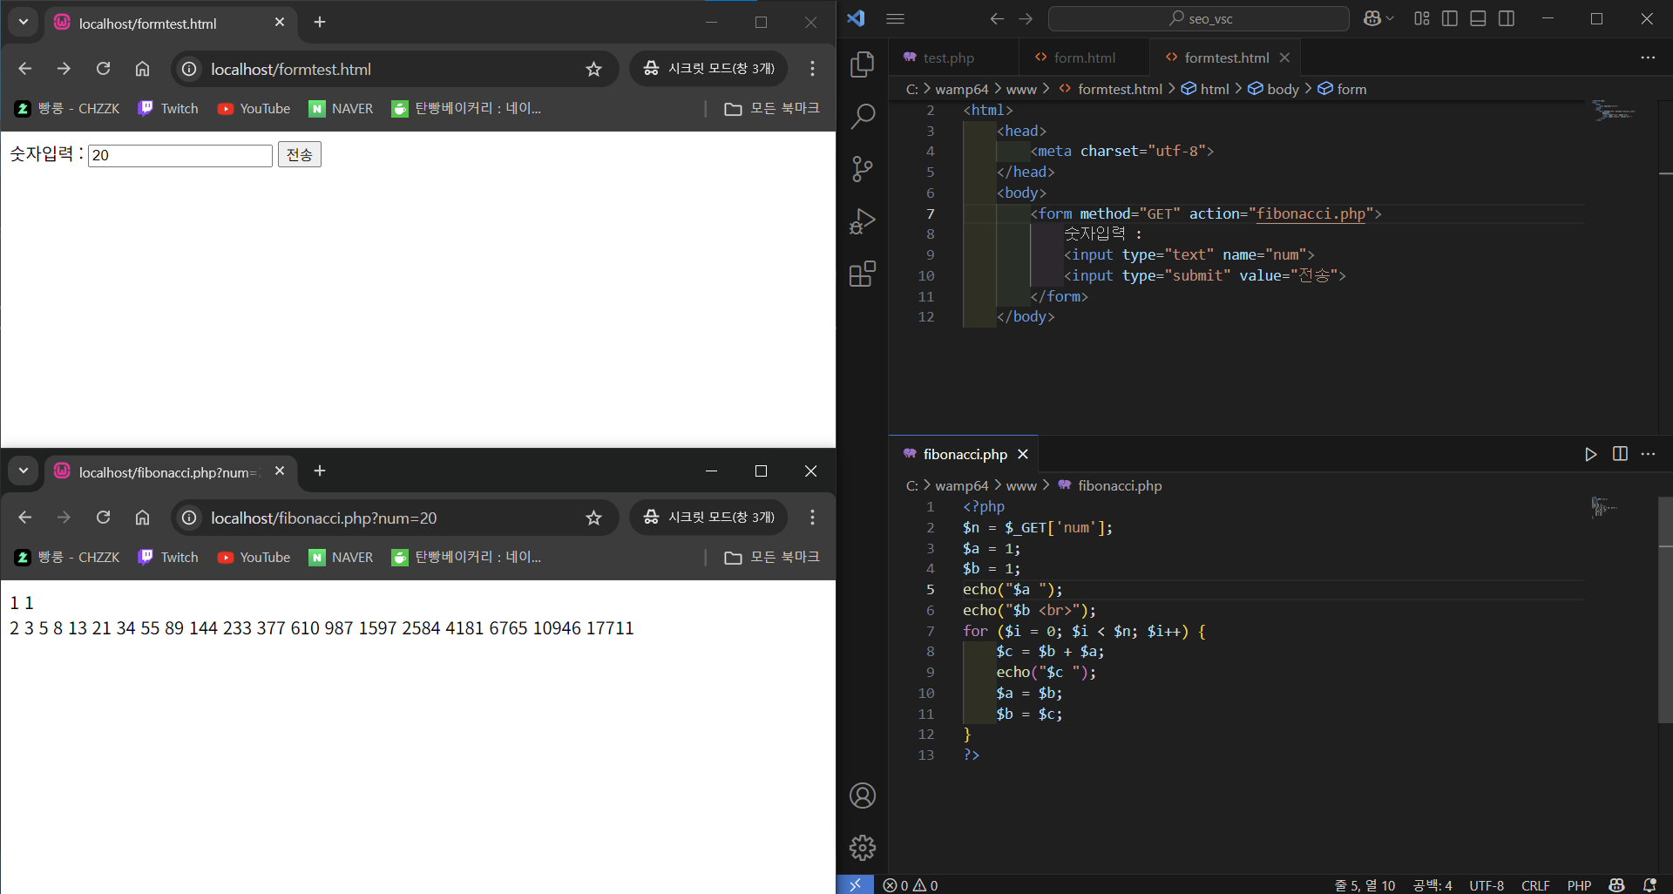Toggle the primary side bar layout button
This screenshot has width=1673, height=894.
1450,18
